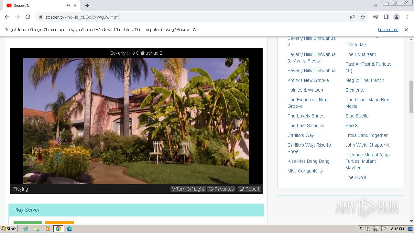Screen dimensions: 414x233
Task: Click the taskbar clock 8:18 PM
Action: coord(397,229)
